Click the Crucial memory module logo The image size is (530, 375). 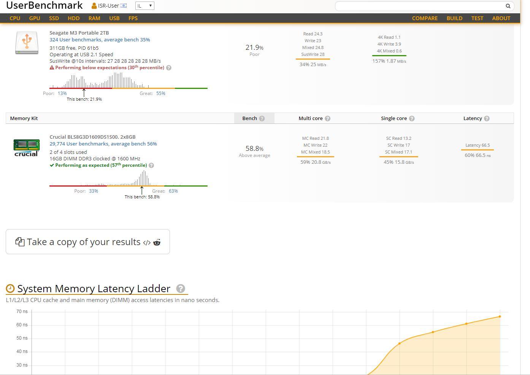coord(27,148)
